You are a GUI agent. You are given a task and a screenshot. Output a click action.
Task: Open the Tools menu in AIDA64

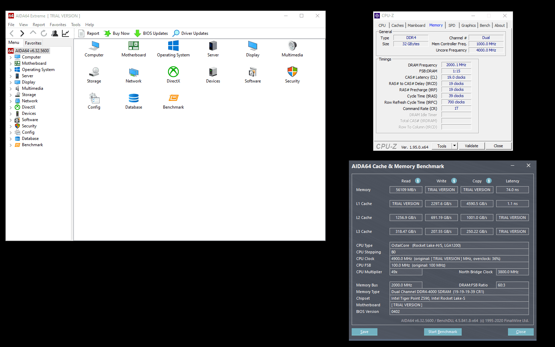click(76, 25)
